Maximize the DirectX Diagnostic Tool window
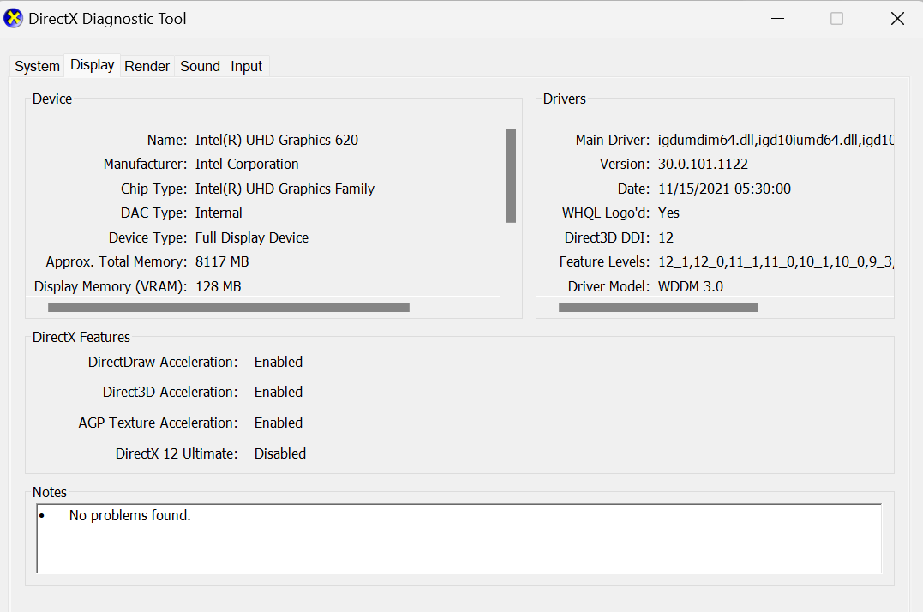The height and width of the screenshot is (612, 923). pyautogui.click(x=836, y=18)
